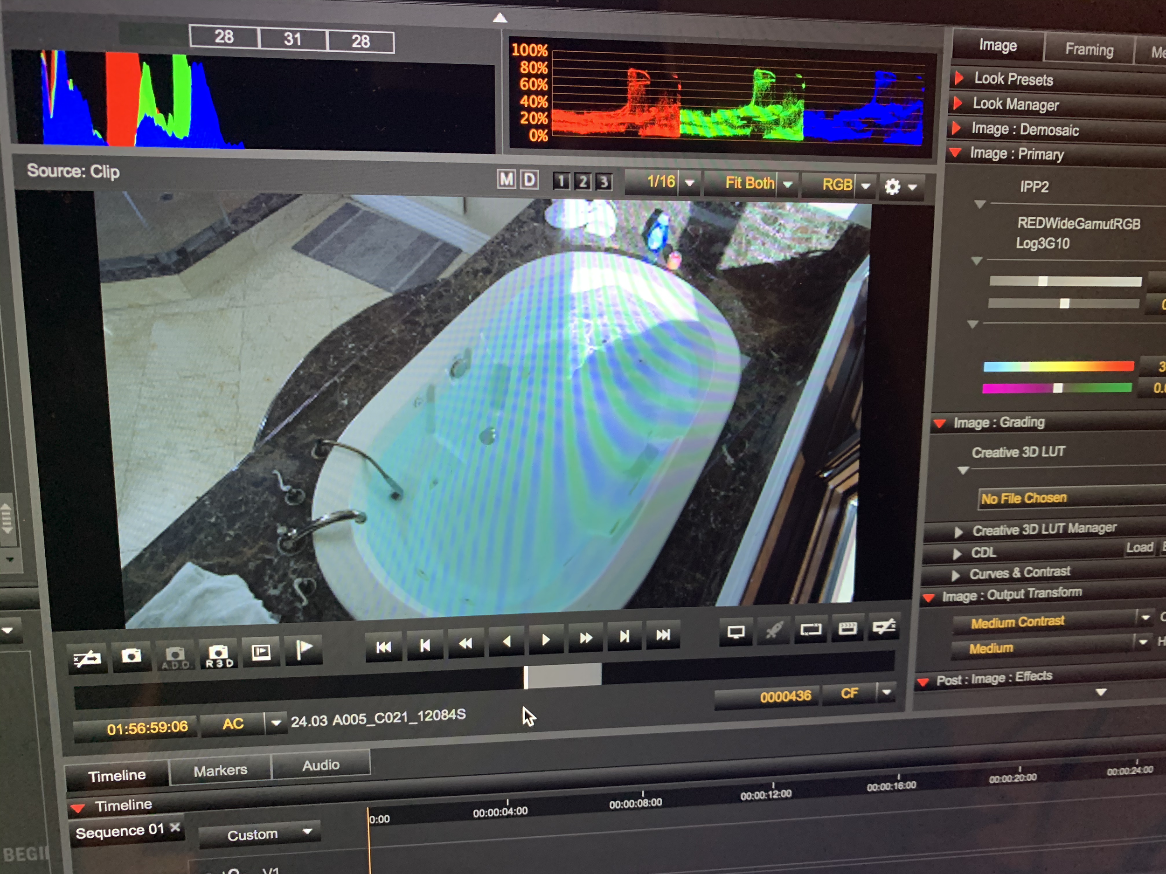Click the monitor display icon

[736, 632]
